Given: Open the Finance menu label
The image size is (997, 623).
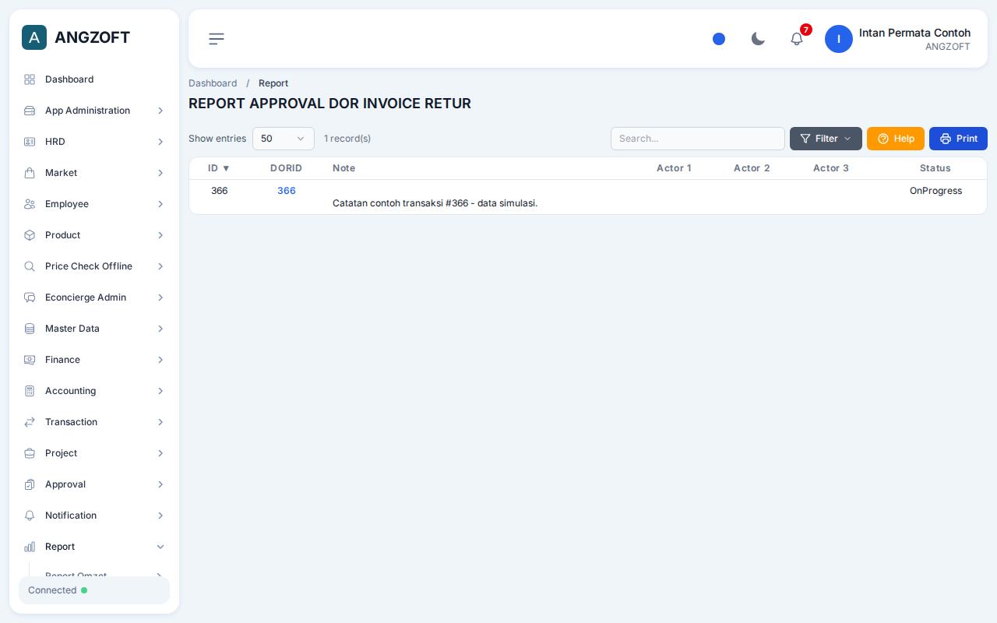Looking at the screenshot, I should click(x=62, y=360).
